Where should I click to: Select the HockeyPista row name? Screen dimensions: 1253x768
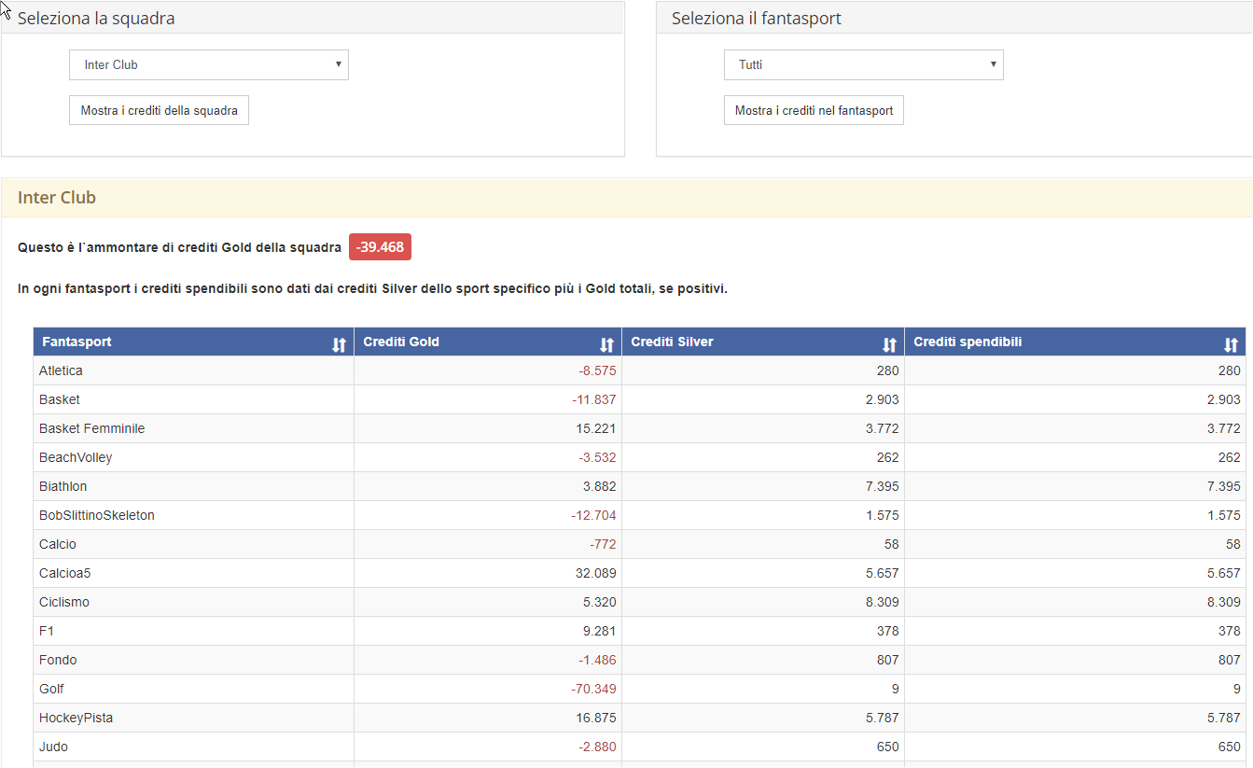pyautogui.click(x=77, y=718)
